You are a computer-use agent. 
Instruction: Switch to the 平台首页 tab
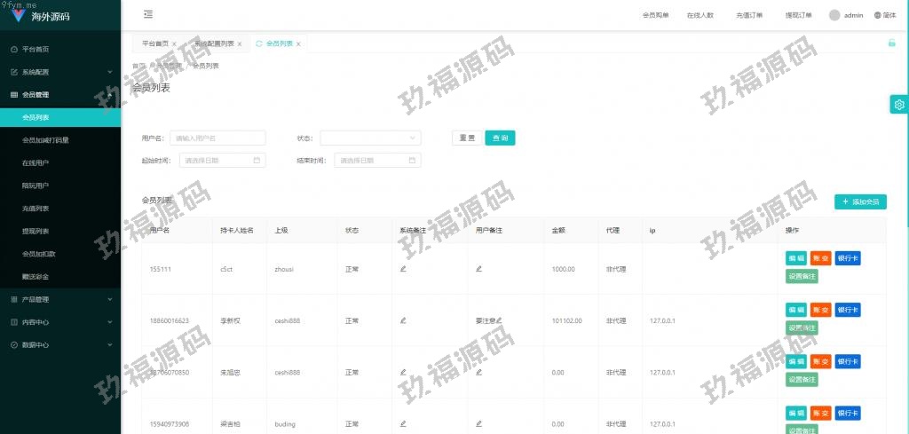pos(155,43)
